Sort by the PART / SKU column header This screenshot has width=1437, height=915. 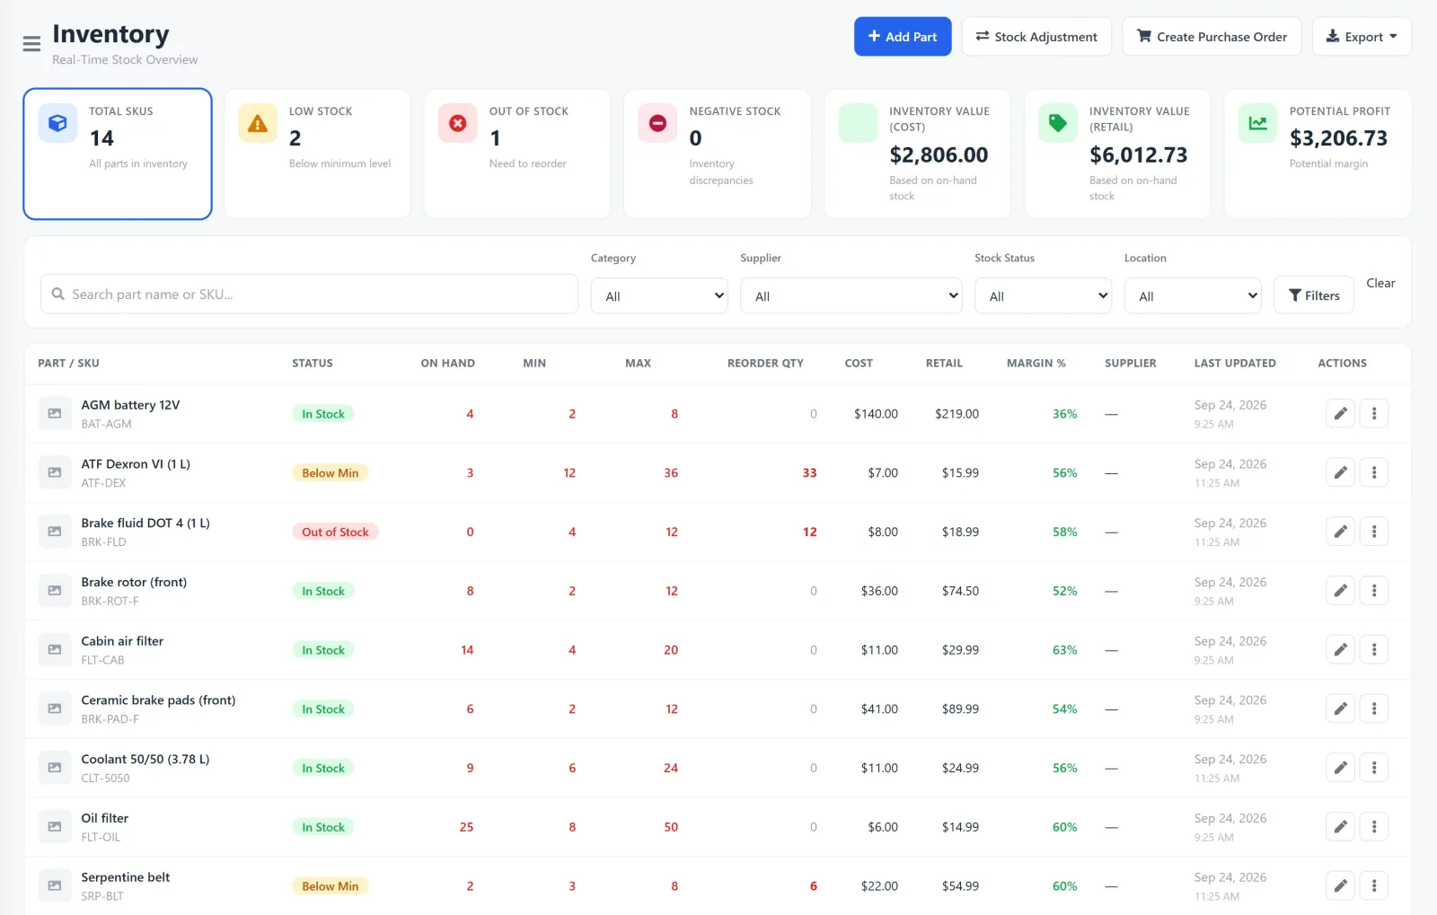click(68, 363)
